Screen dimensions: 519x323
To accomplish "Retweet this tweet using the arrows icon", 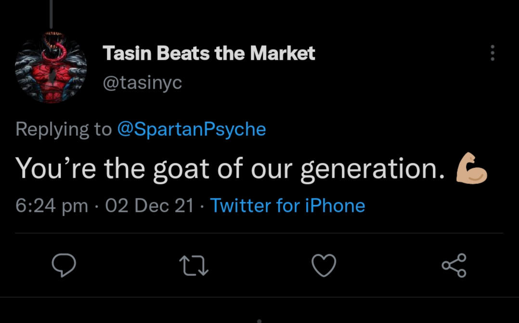I will click(194, 265).
